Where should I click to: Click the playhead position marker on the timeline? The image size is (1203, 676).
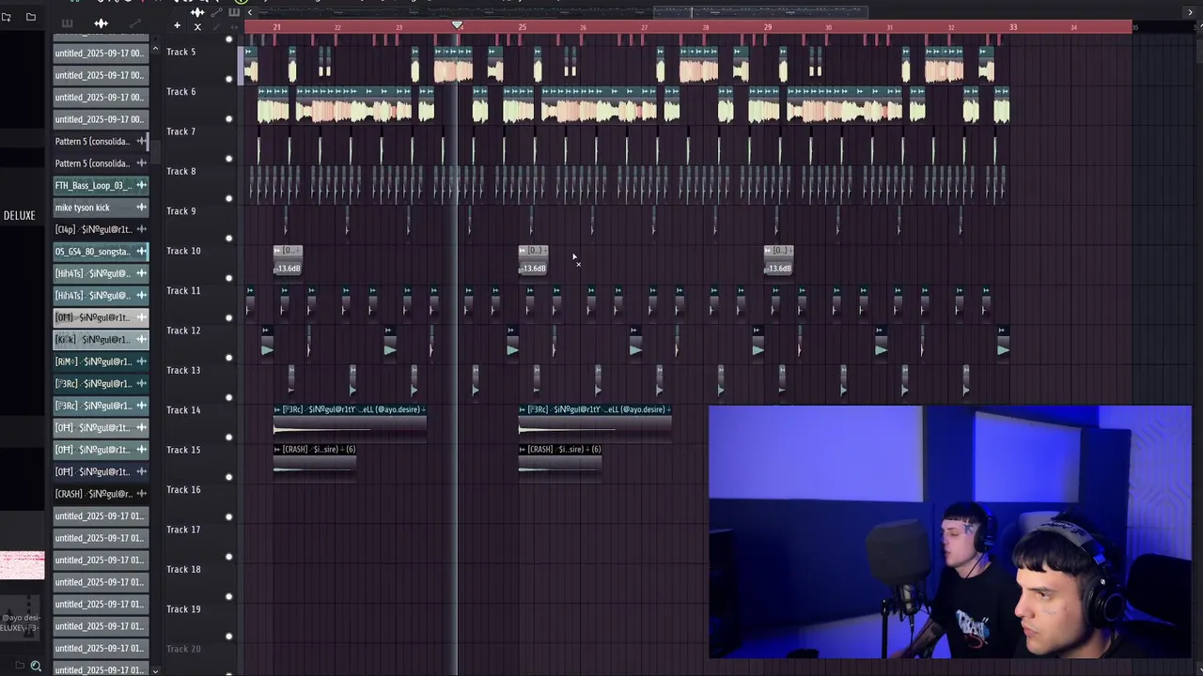coord(458,26)
